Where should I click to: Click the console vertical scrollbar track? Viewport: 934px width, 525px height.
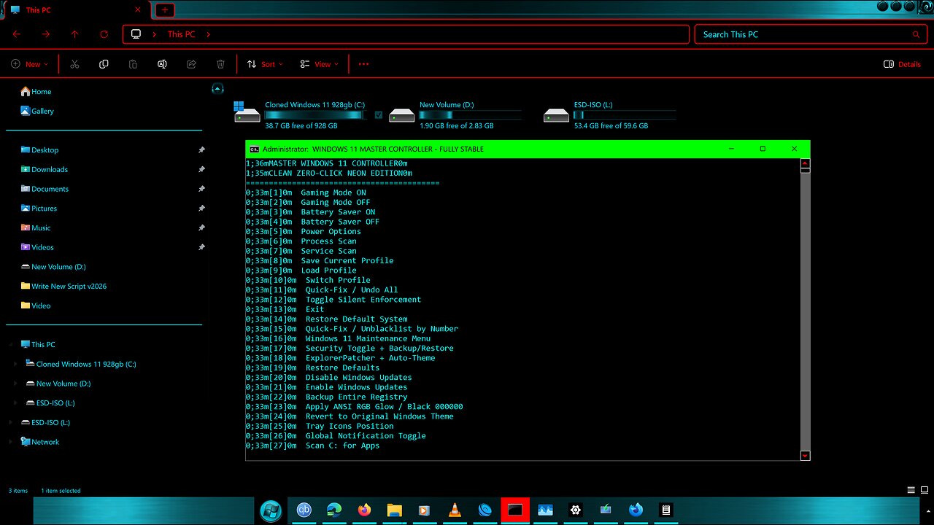[x=805, y=311]
